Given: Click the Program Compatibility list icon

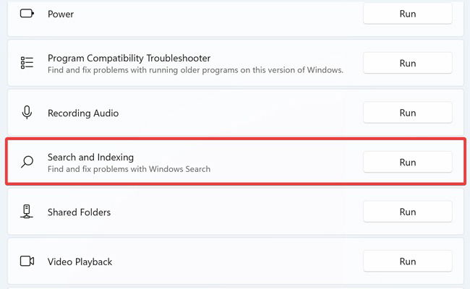Looking at the screenshot, I should (27, 63).
